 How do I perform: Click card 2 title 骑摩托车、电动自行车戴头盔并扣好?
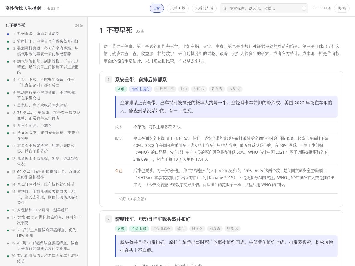tap(153, 219)
